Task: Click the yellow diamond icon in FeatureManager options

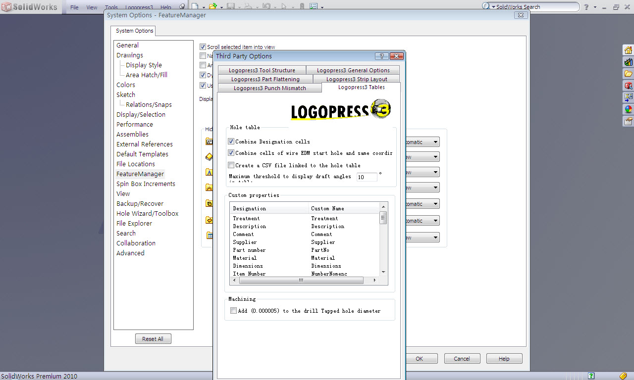Action: (209, 157)
